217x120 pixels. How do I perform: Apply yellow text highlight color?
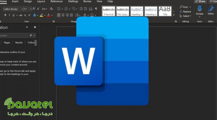point(41,15)
